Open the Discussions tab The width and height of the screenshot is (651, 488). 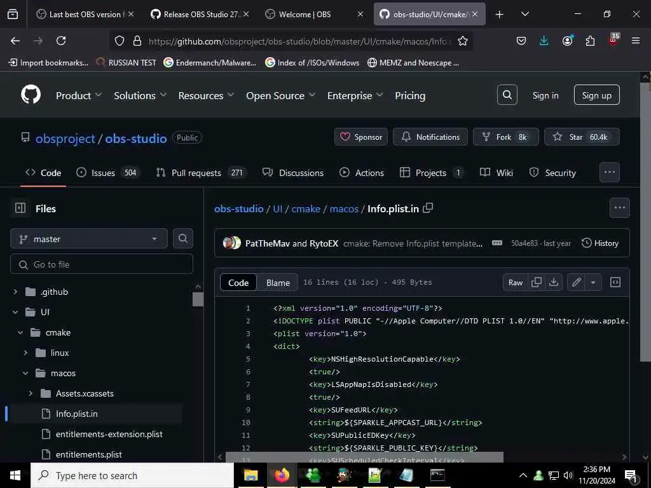(x=292, y=173)
